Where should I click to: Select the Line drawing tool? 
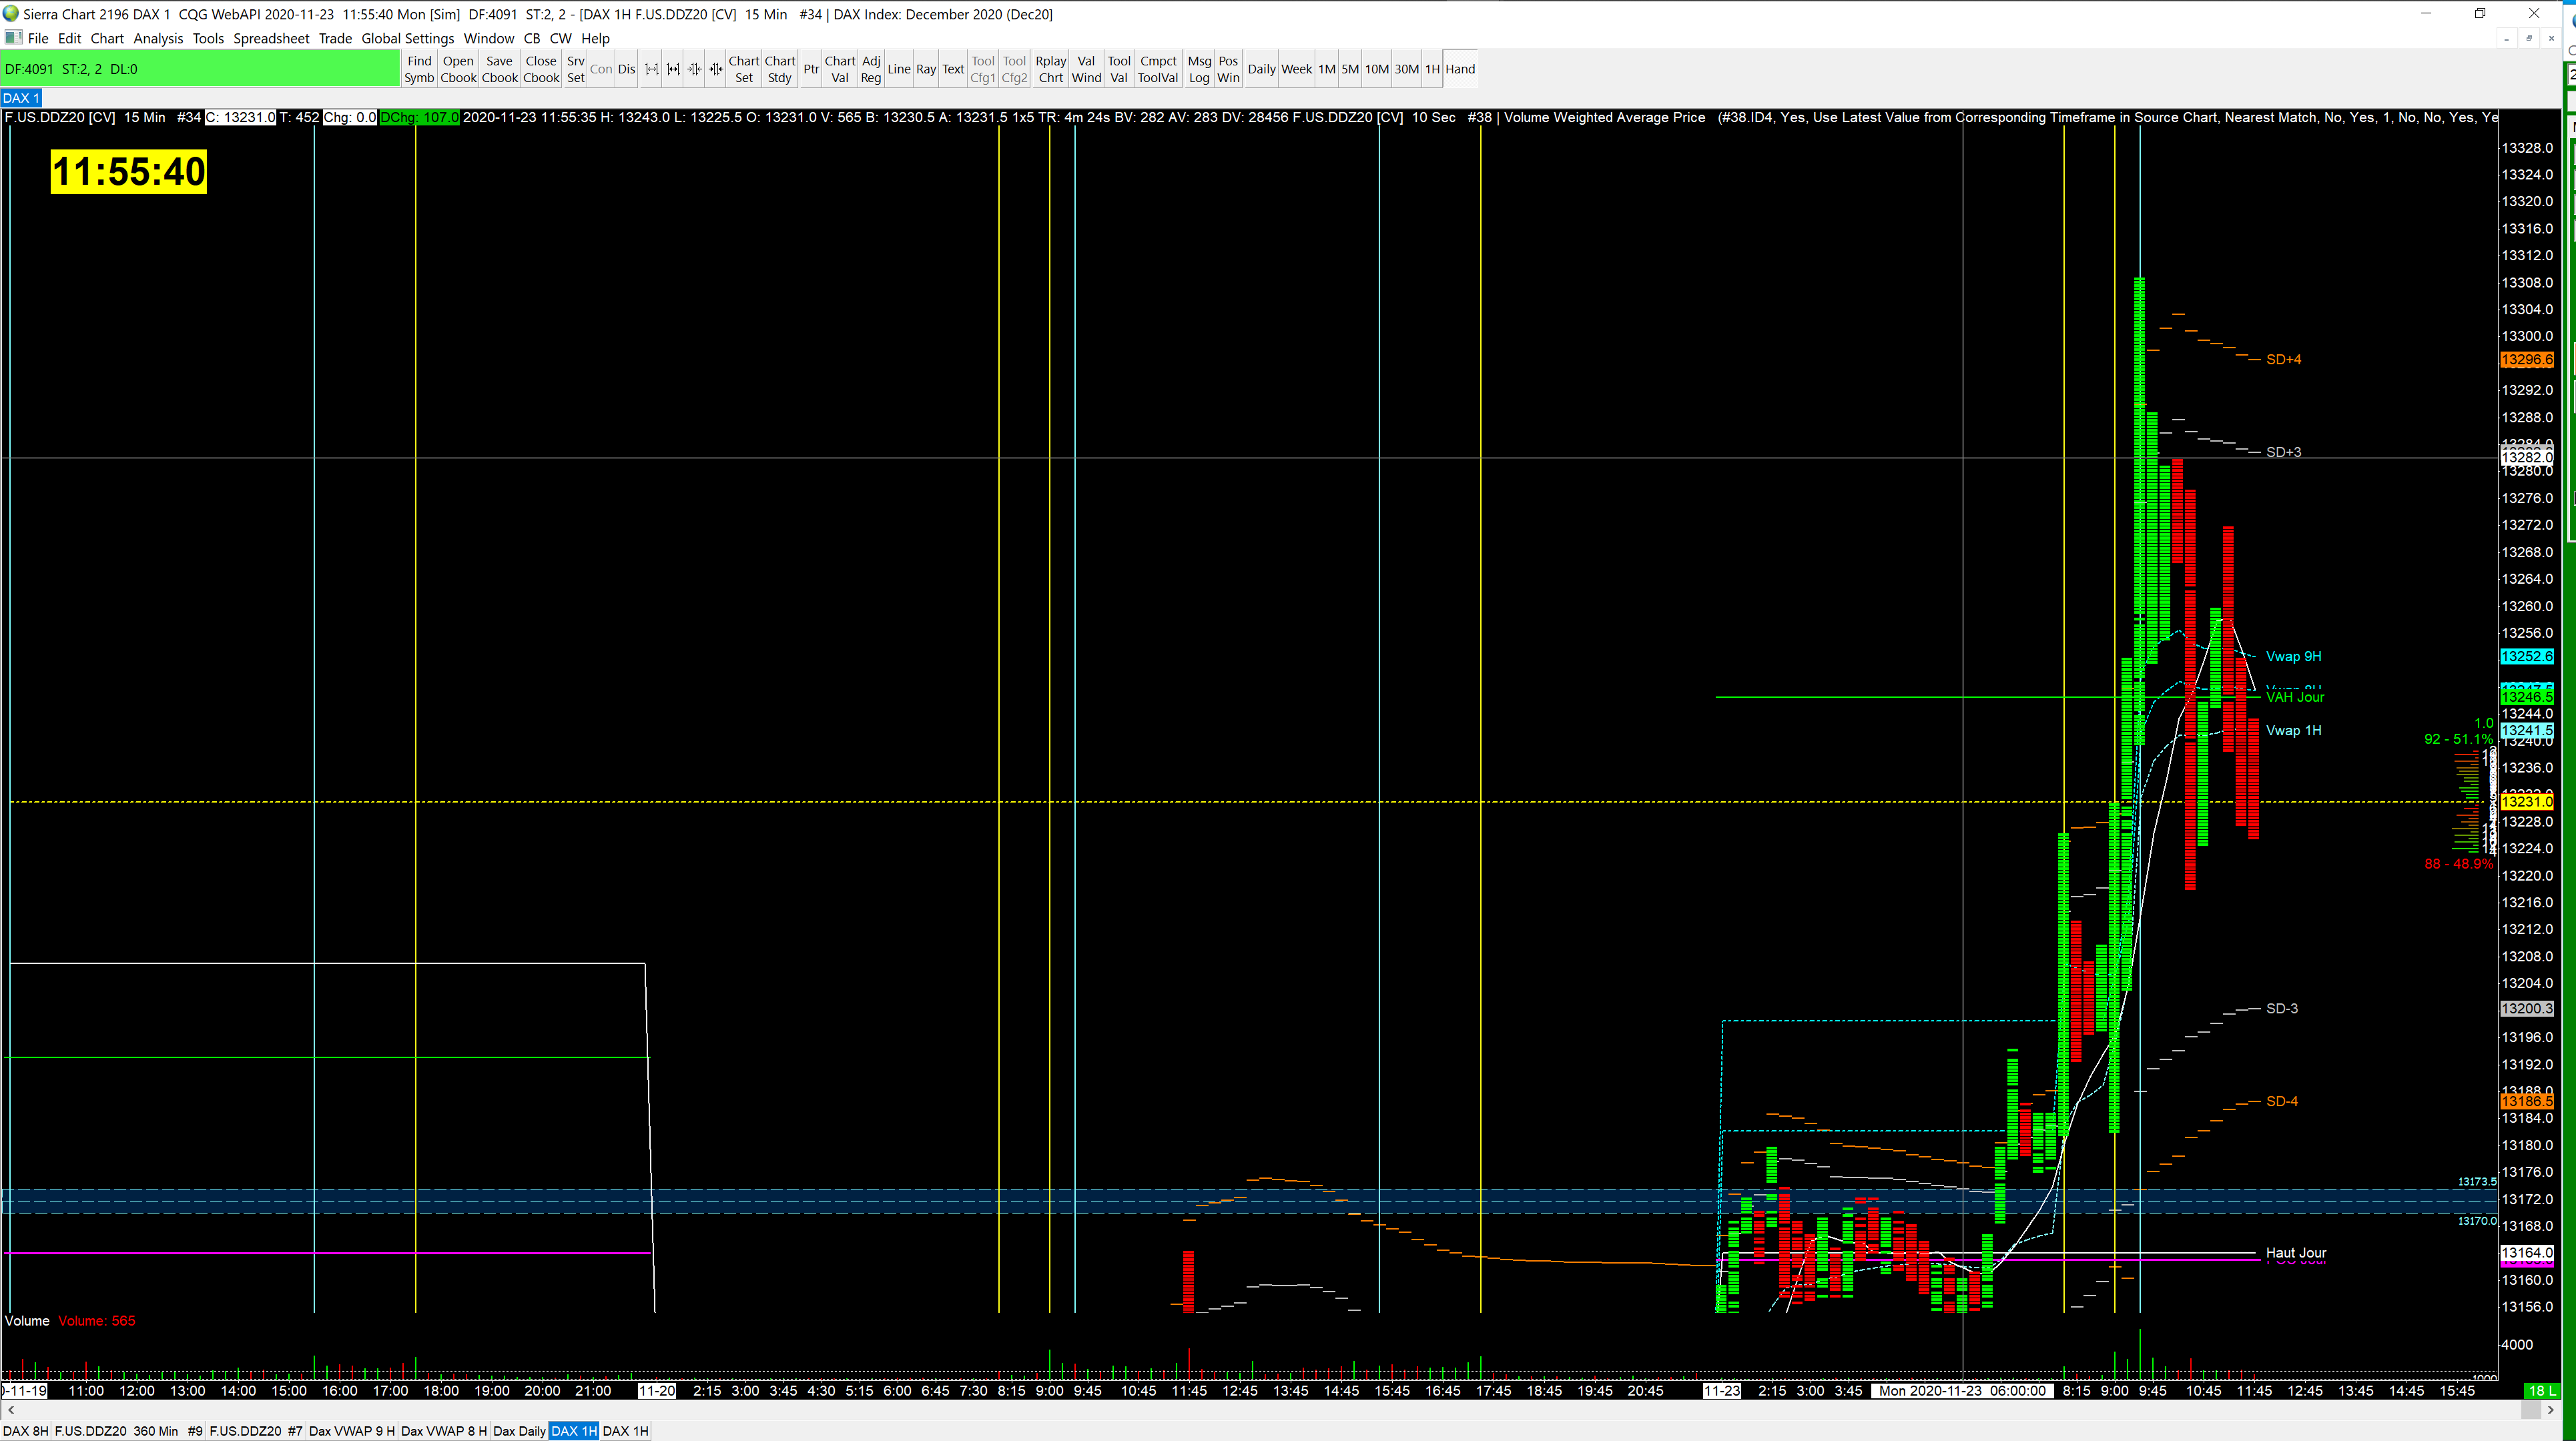tap(898, 69)
